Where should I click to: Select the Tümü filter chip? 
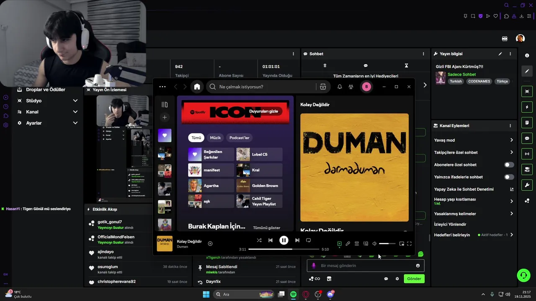[x=196, y=138]
